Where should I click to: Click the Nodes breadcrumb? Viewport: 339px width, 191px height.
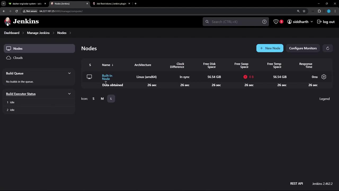point(62,33)
